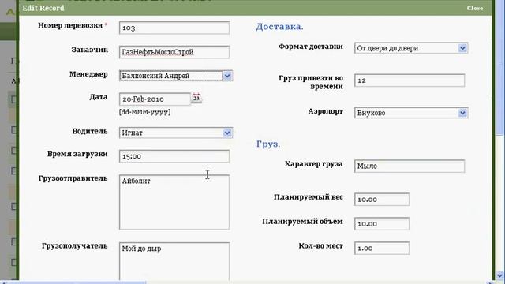Click the Планируемый вес field
The image size is (505, 284).
point(382,200)
